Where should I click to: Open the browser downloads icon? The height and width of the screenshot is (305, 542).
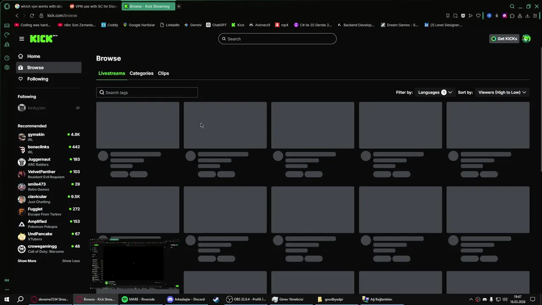tap(527, 16)
